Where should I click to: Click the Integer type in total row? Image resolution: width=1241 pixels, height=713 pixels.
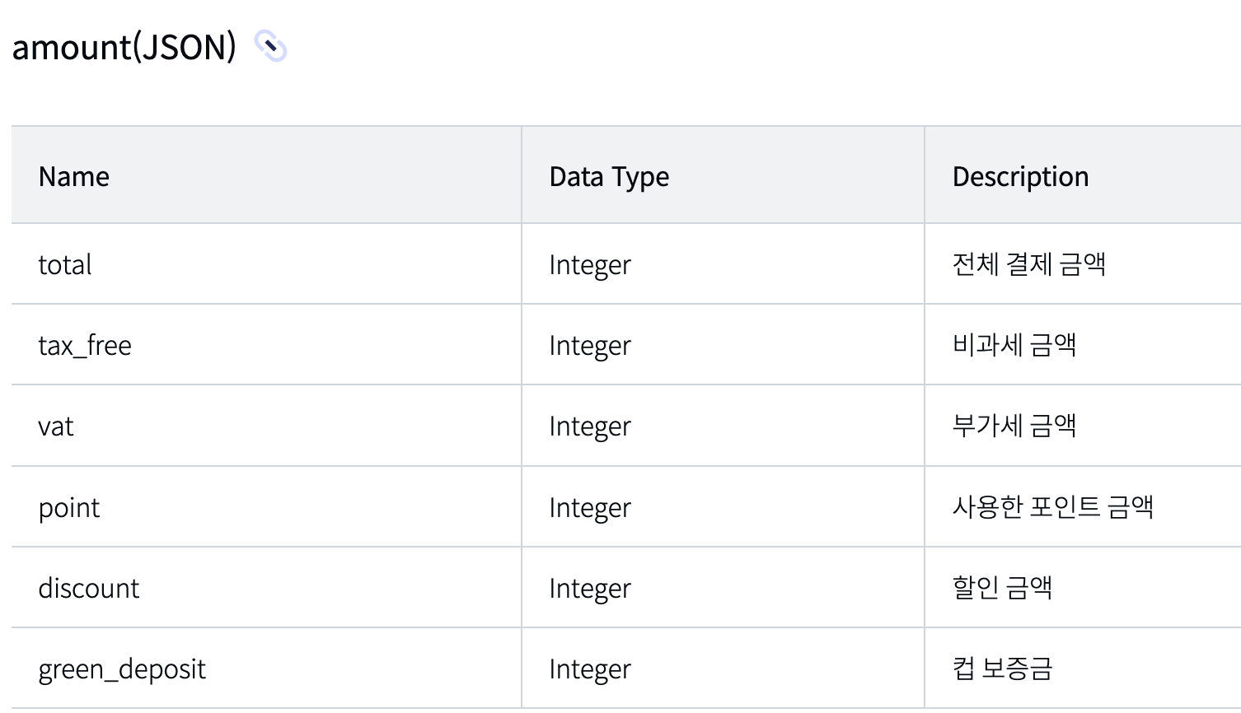pos(590,264)
